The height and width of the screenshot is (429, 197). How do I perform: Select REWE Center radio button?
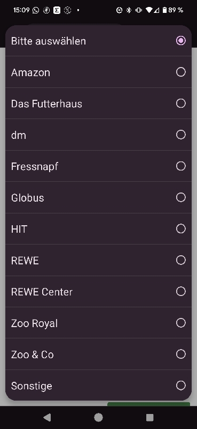coord(180,292)
